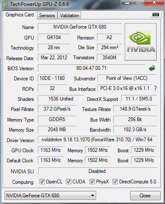165x204 pixels.
Task: Toggle the OpenCL checkbox
Action: coord(42,182)
